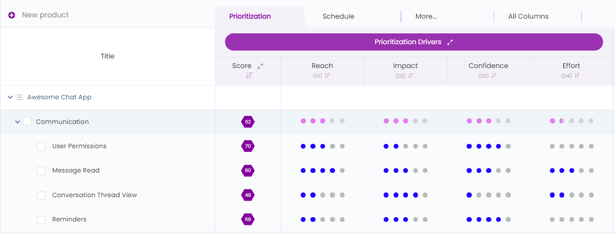The width and height of the screenshot is (615, 234).
Task: Expand the Prioritization Drivers header
Action: (x=450, y=42)
